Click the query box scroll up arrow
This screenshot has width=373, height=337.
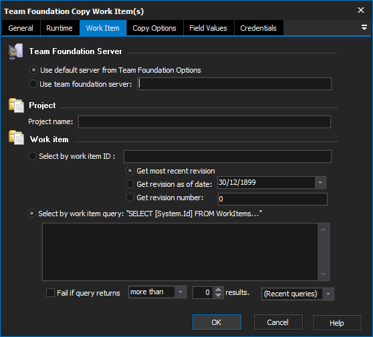tap(323, 230)
